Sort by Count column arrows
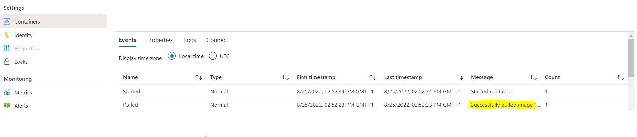This screenshot has width=637, height=137. click(x=620, y=77)
